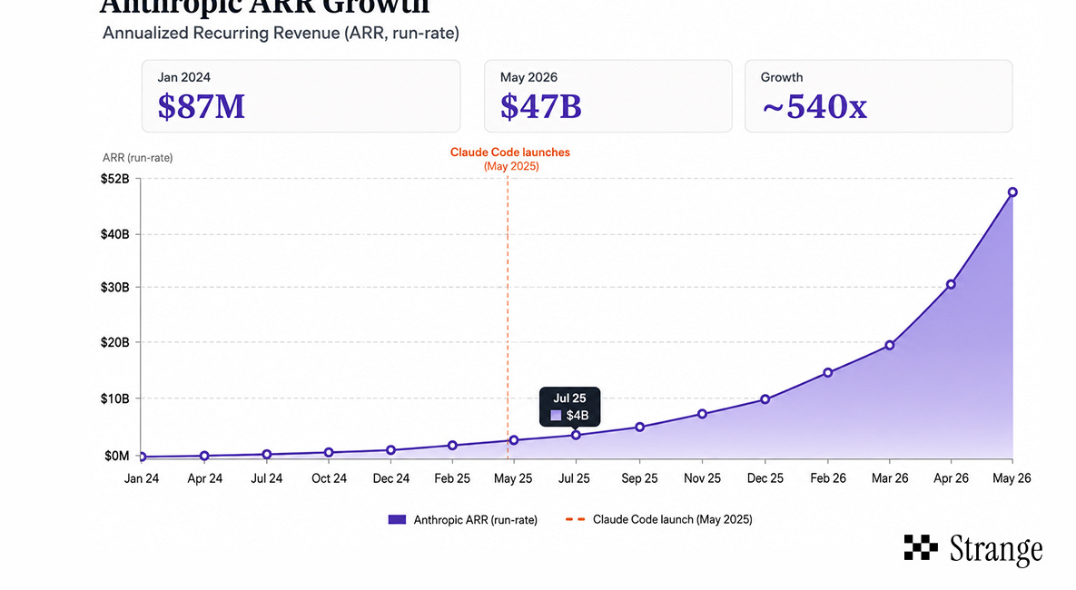1076x590 pixels.
Task: Select the Feb 25 data point
Action: pyautogui.click(x=452, y=446)
